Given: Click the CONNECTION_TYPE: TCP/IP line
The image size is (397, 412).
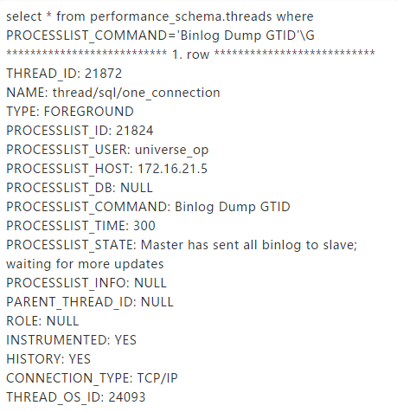Looking at the screenshot, I should coord(92,378).
